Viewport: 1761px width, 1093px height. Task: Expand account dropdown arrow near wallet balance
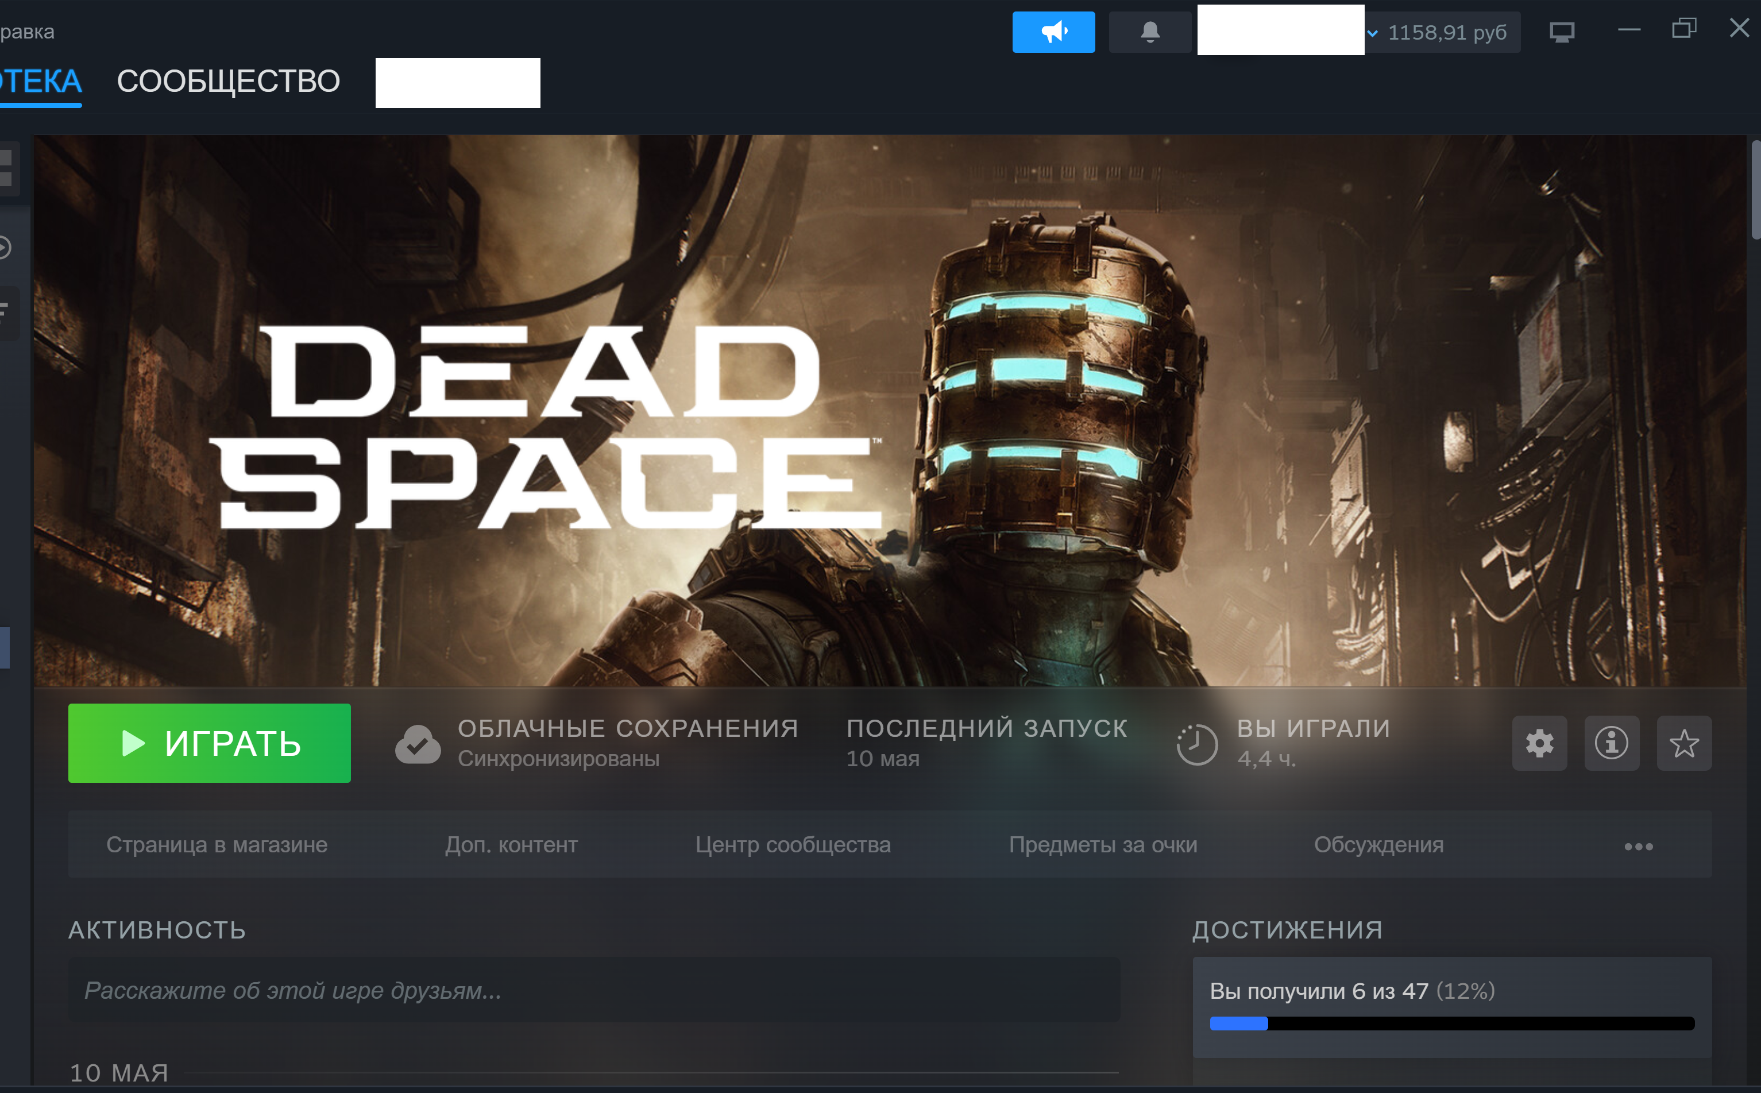pyautogui.click(x=1372, y=33)
